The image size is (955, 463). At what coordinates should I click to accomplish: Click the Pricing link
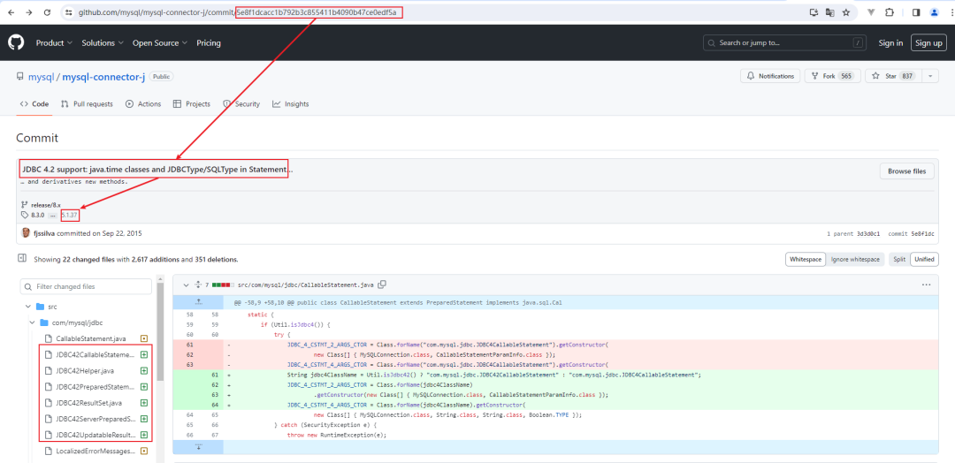[209, 43]
